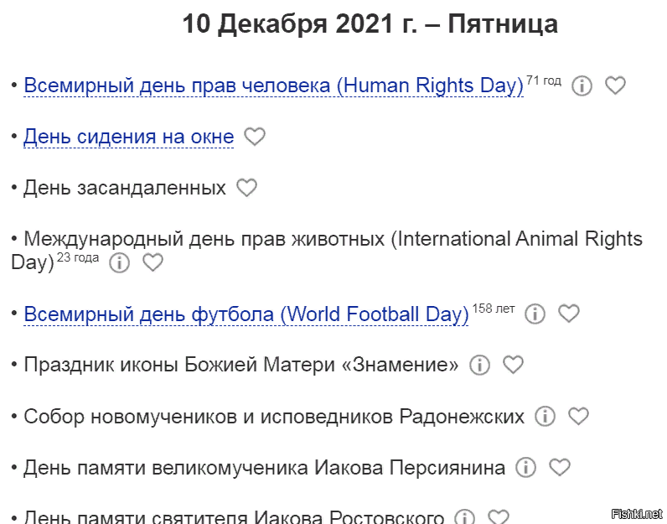
Task: Click the Fishki.net watermark logo
Action: tap(638, 513)
